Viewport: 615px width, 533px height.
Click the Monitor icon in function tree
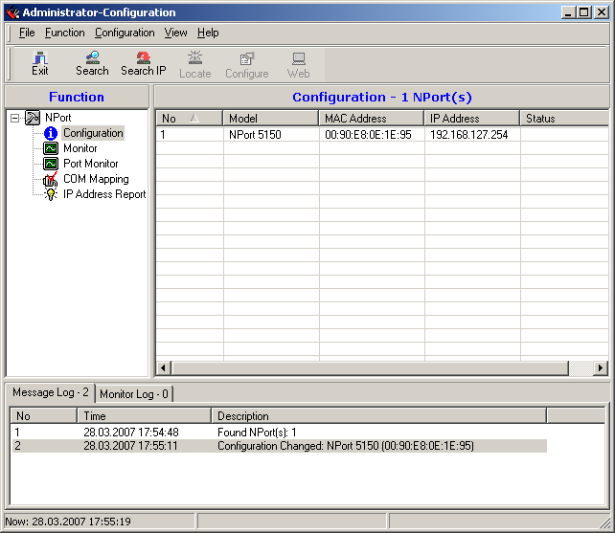[51, 148]
